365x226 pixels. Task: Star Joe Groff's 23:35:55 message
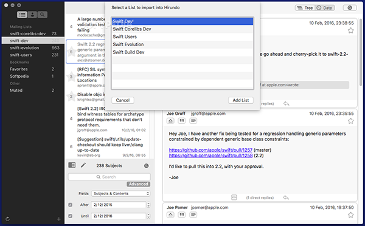350,121
